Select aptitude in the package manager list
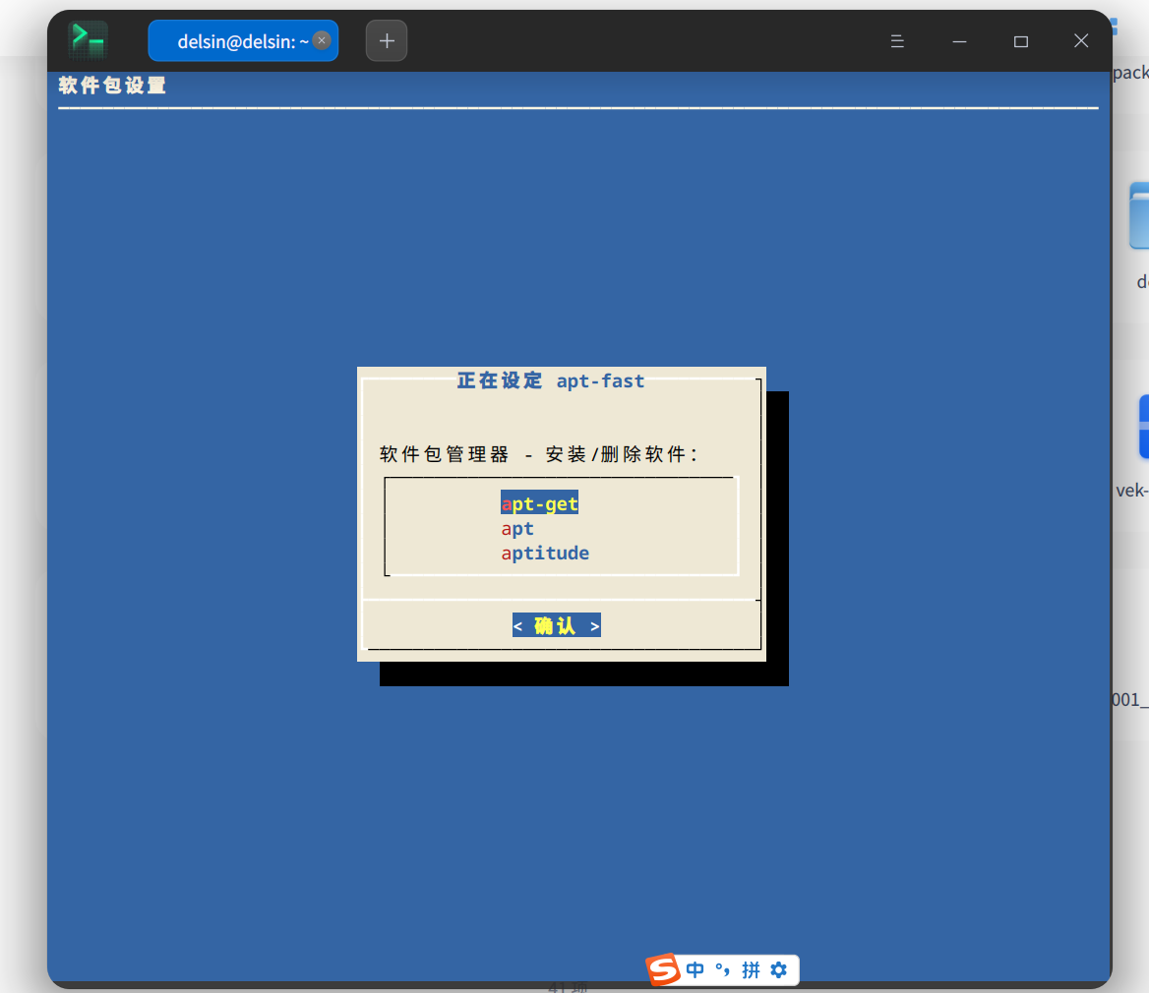This screenshot has width=1149, height=993. 545,553
